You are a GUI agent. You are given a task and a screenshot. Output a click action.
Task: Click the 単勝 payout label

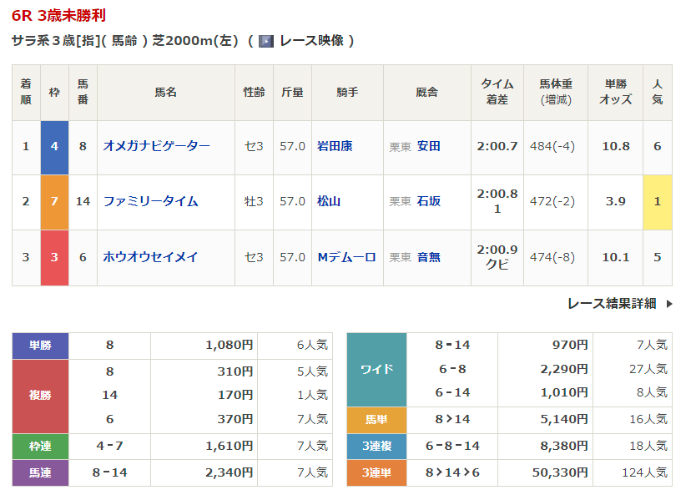pos(40,345)
